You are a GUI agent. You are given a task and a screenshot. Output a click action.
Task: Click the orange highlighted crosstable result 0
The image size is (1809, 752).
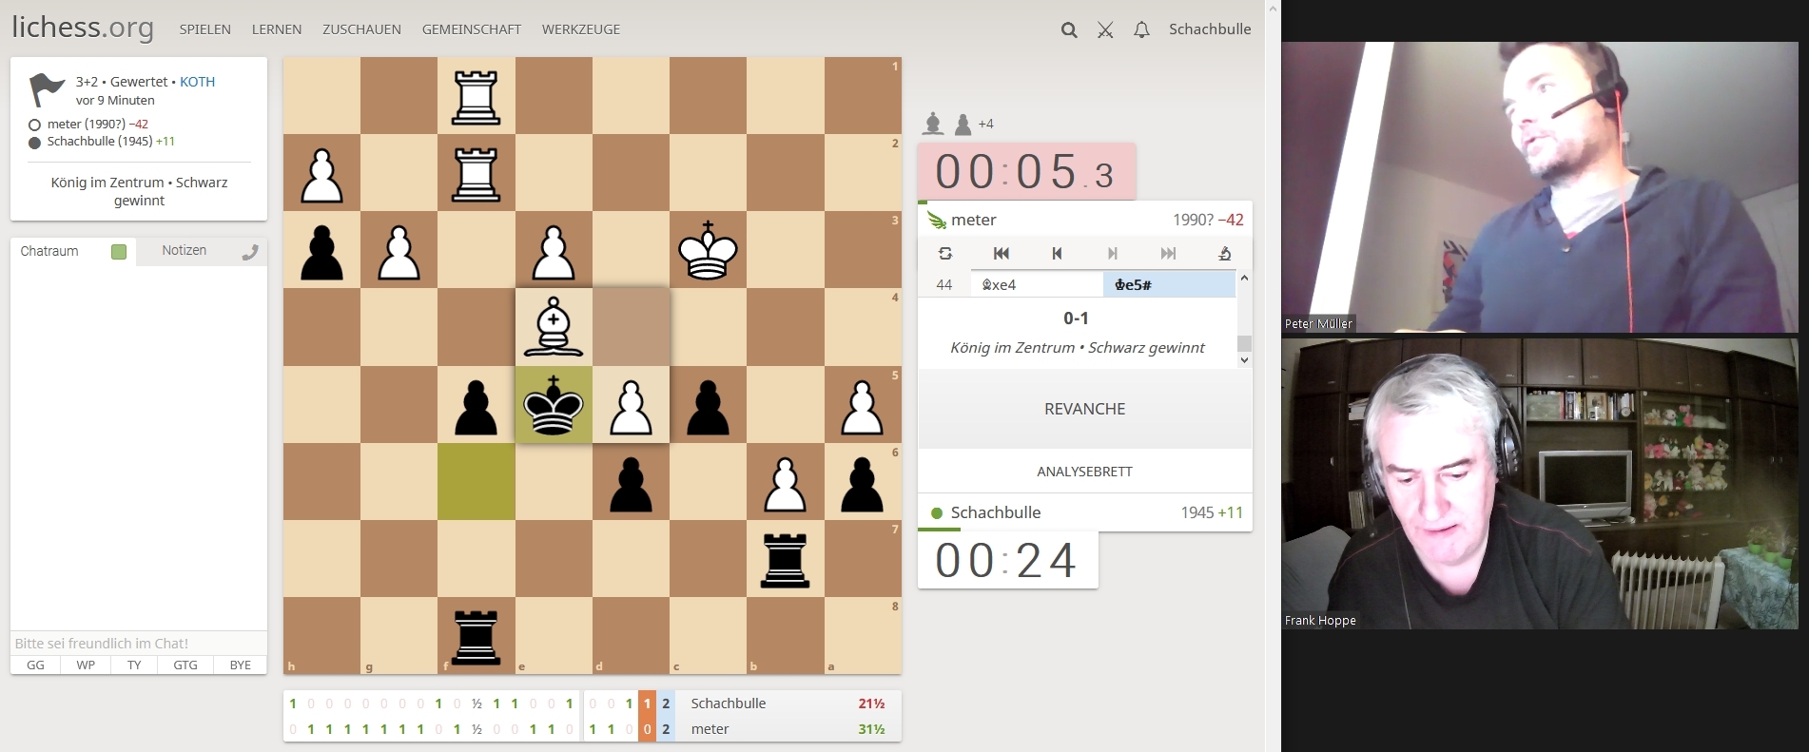click(x=648, y=729)
